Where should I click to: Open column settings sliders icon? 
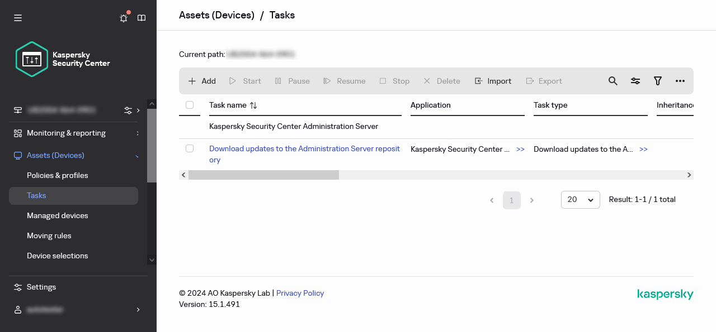635,81
